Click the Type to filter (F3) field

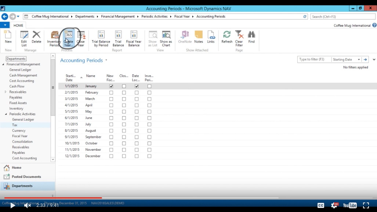point(314,59)
